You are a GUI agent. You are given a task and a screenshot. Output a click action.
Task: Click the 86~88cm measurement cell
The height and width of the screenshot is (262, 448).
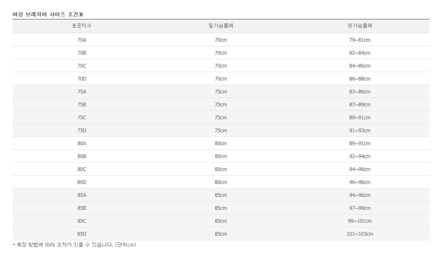point(360,79)
